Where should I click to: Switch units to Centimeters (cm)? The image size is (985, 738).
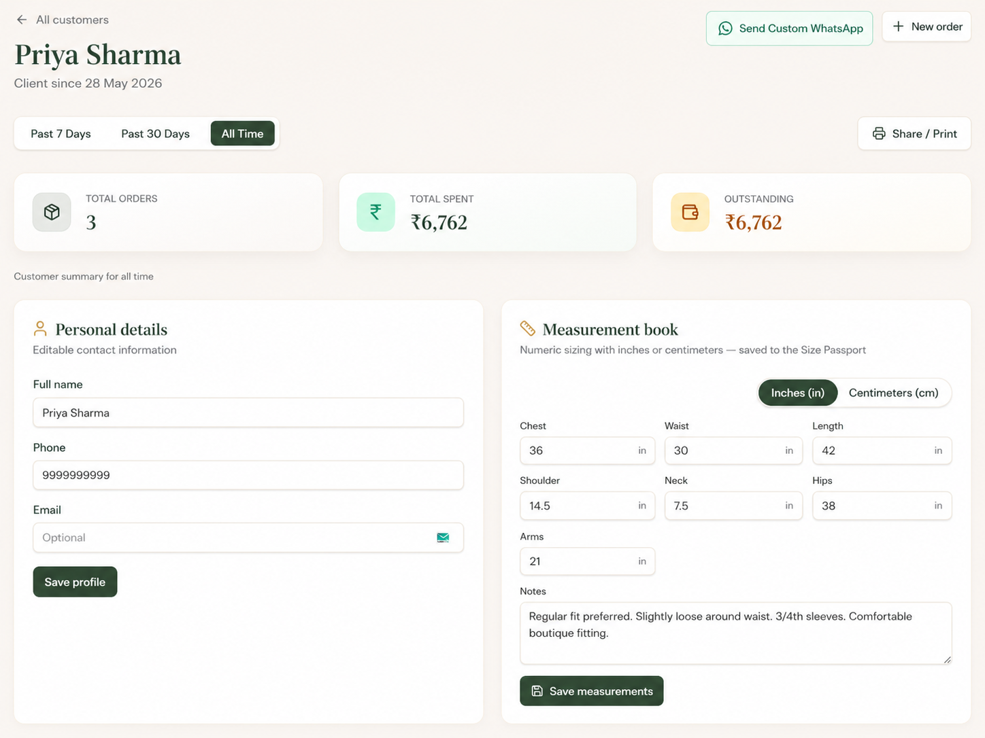(893, 393)
